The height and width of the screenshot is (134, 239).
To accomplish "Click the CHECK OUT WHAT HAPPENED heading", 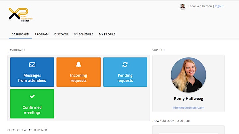I will [27, 130].
